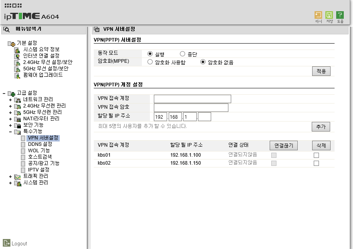
Task: Collapse the 특수기능 tree node
Action: pyautogui.click(x=10, y=132)
